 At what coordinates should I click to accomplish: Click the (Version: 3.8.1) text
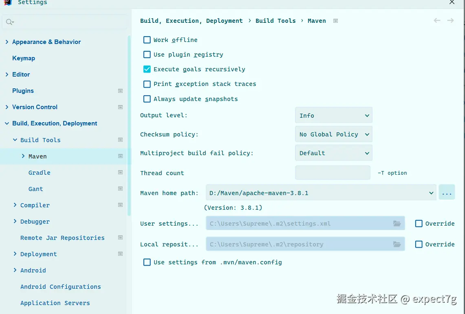pyautogui.click(x=233, y=208)
